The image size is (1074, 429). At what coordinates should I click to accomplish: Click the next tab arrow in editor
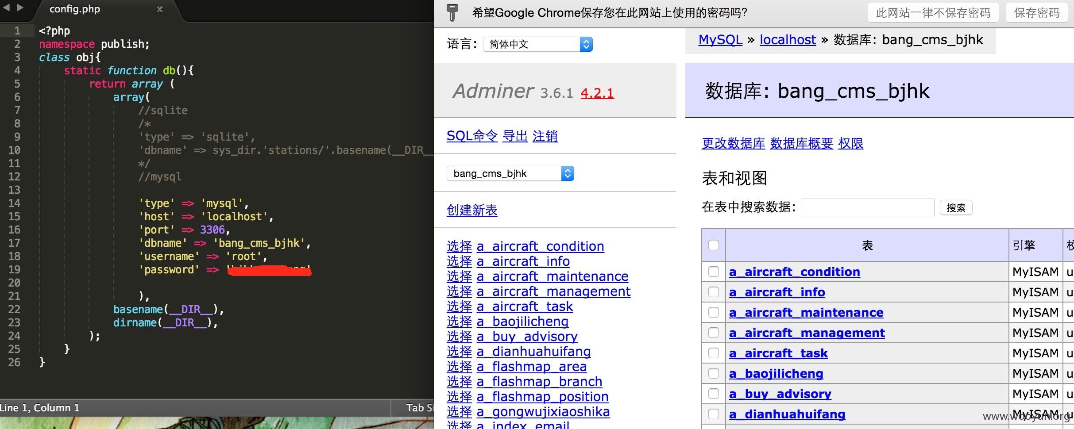pyautogui.click(x=20, y=8)
